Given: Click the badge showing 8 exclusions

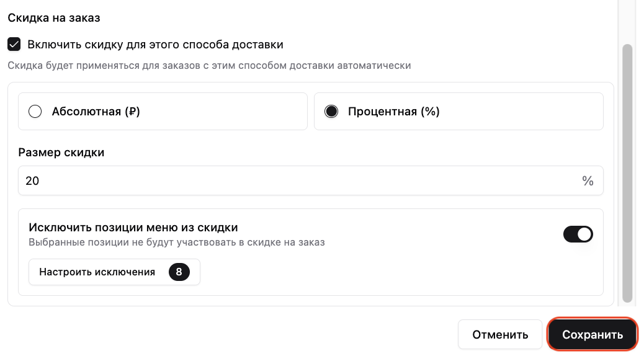Looking at the screenshot, I should [179, 272].
